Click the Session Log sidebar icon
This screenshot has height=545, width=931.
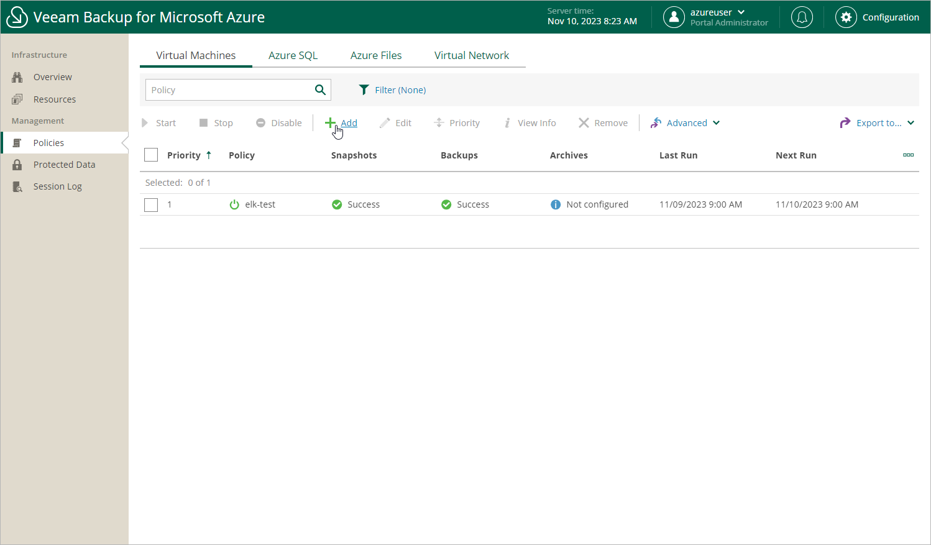coord(17,186)
